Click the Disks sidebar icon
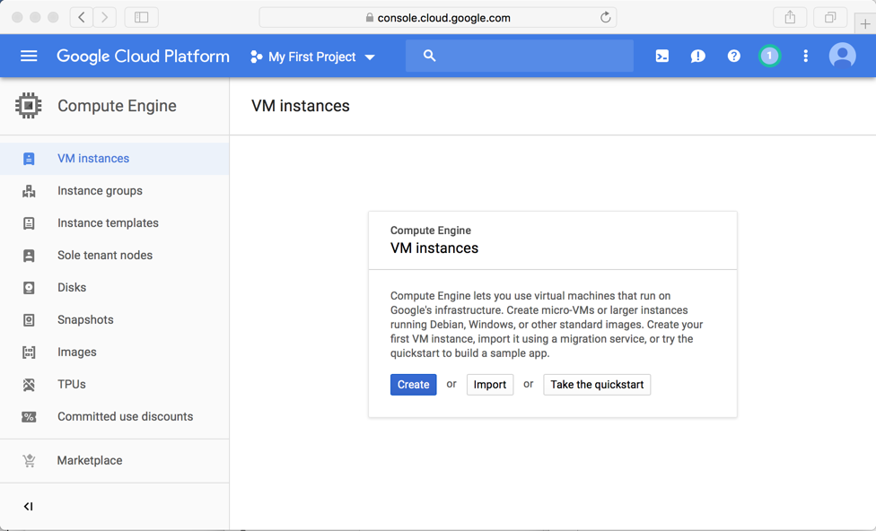Viewport: 876px width, 531px height. click(x=29, y=288)
